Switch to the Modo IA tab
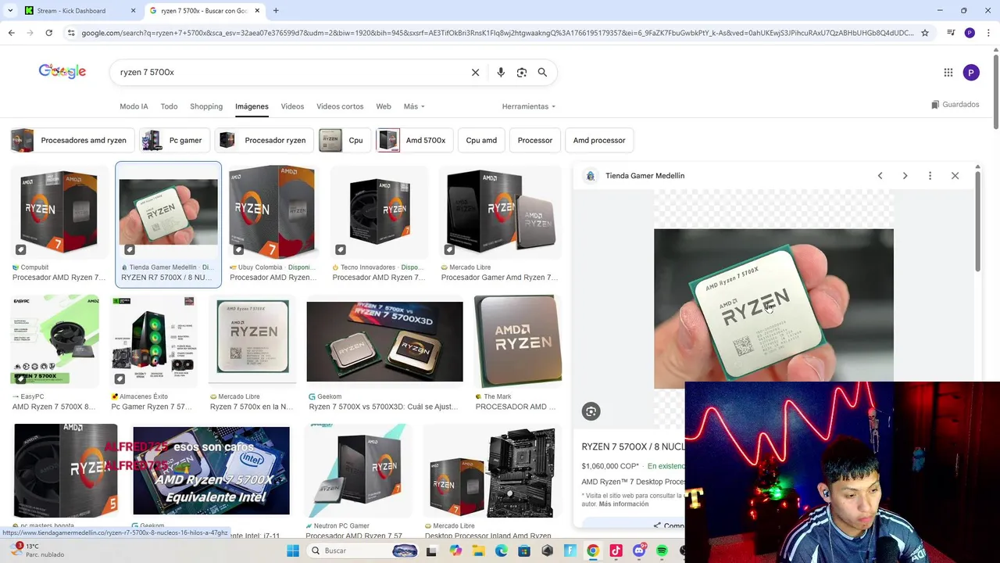Screen dimensions: 1000x563 [x=134, y=106]
